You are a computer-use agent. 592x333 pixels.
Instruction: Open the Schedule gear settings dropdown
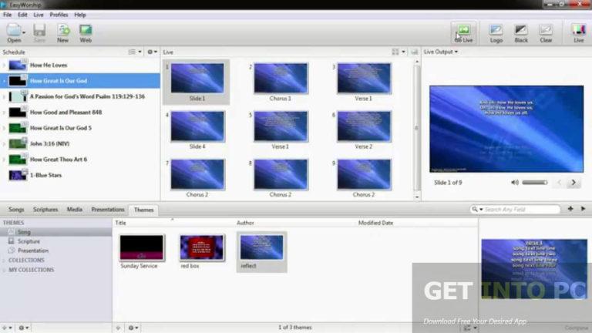pyautogui.click(x=152, y=52)
